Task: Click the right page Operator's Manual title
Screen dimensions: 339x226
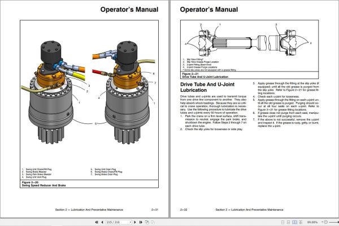Action: 209,10
